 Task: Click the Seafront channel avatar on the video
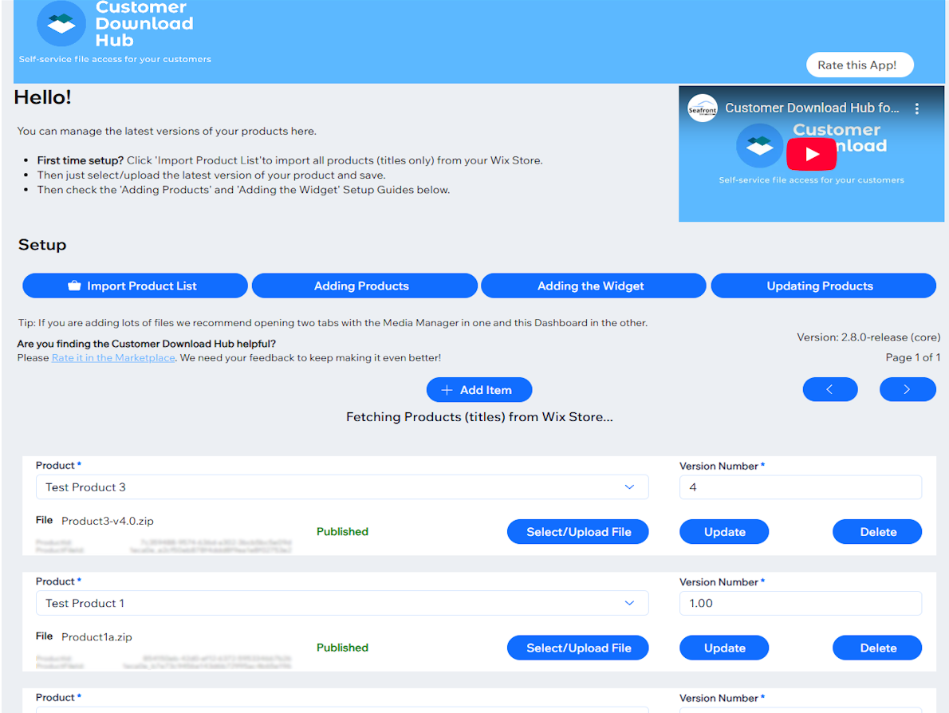point(703,108)
